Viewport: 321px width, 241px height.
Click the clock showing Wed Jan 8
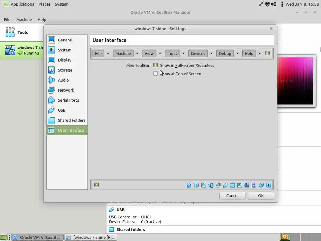point(302,4)
